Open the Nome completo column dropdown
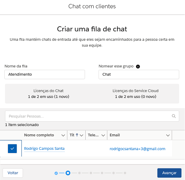The height and width of the screenshot is (180, 185). point(63,135)
